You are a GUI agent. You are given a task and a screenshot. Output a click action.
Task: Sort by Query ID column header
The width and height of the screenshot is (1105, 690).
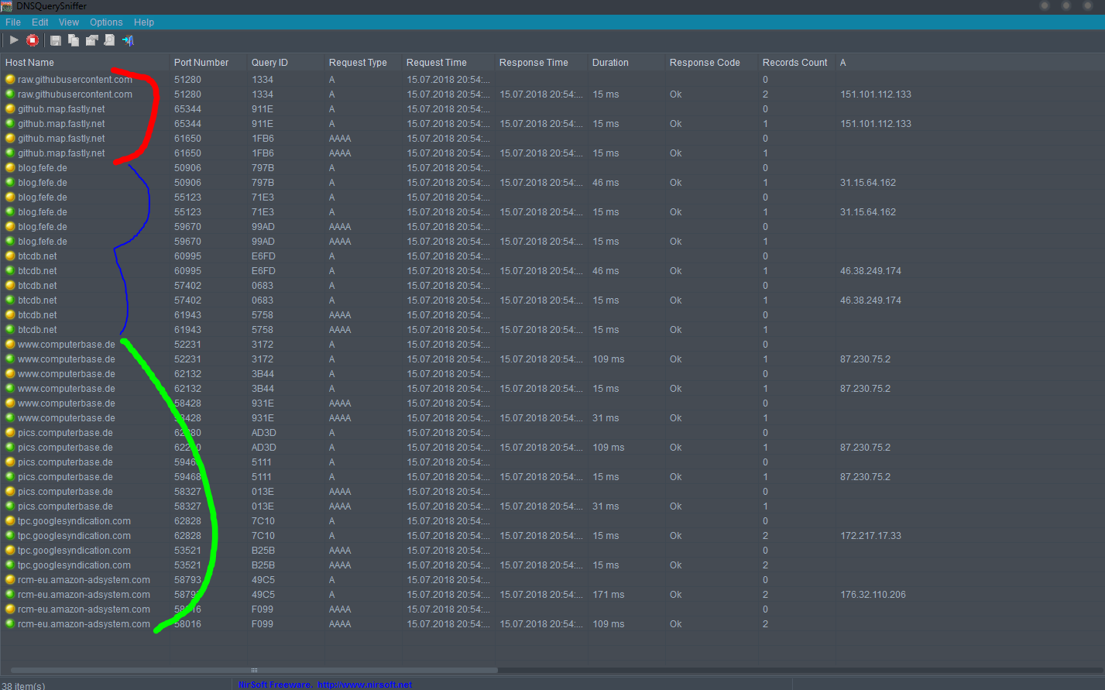286,62
